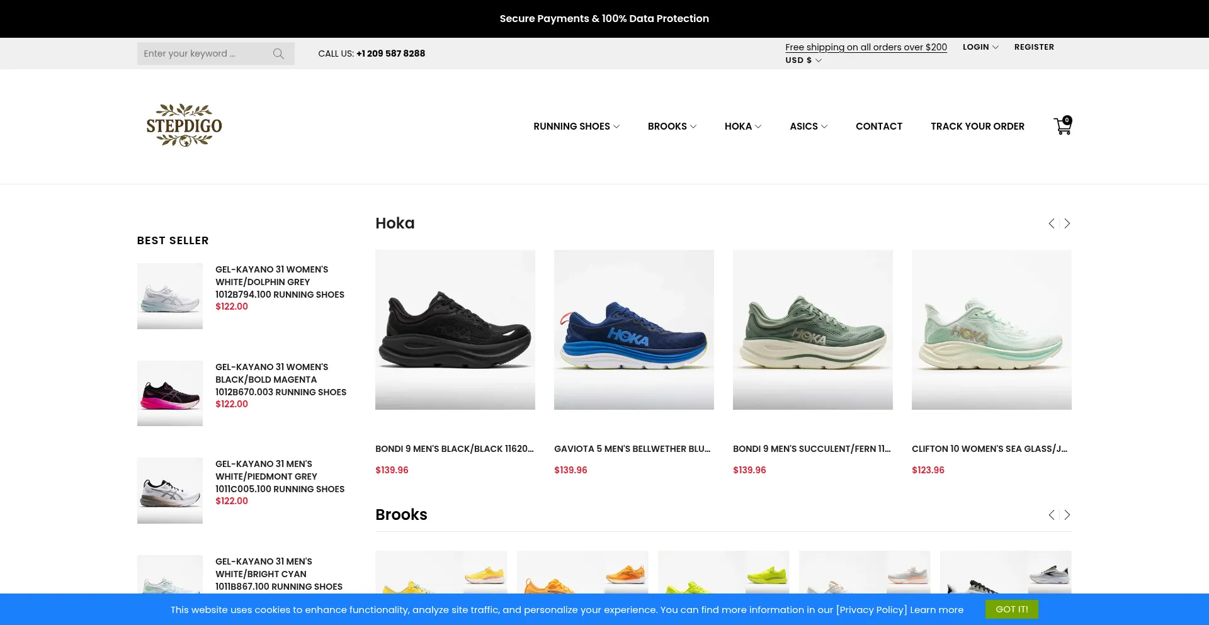1209x625 pixels.
Task: Expand the Brooks navigation menu
Action: tap(672, 127)
